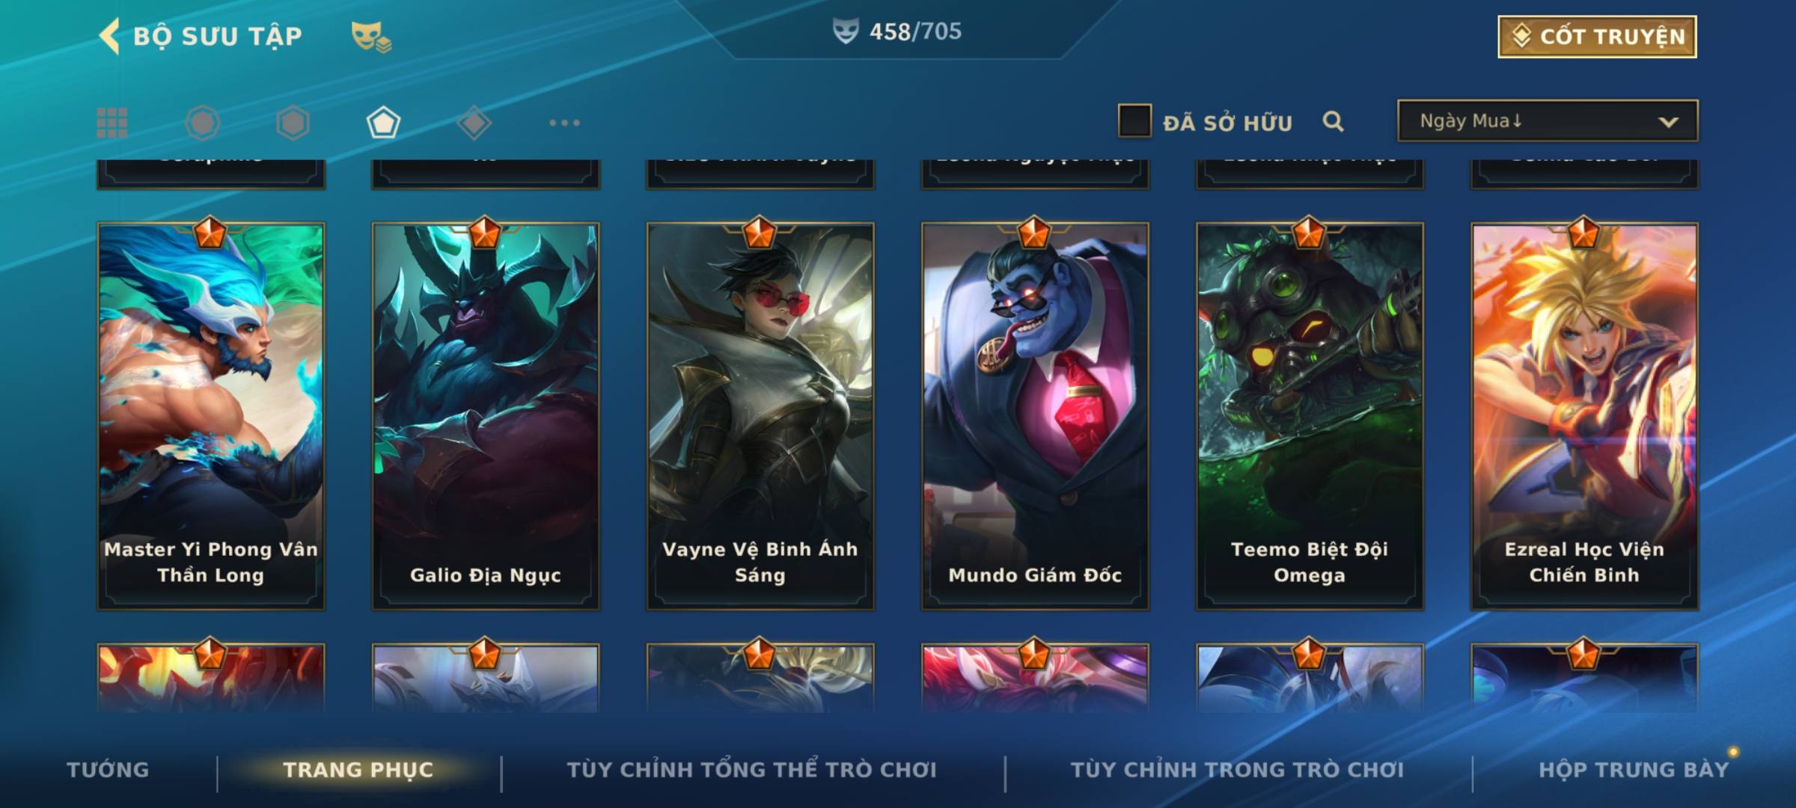
Task: Tick the Đã Sở Hữu checkbox
Action: tap(1134, 121)
